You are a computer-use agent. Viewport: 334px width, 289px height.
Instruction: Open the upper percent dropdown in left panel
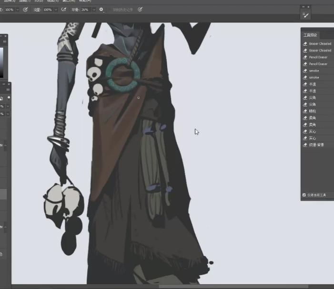tap(8, 106)
